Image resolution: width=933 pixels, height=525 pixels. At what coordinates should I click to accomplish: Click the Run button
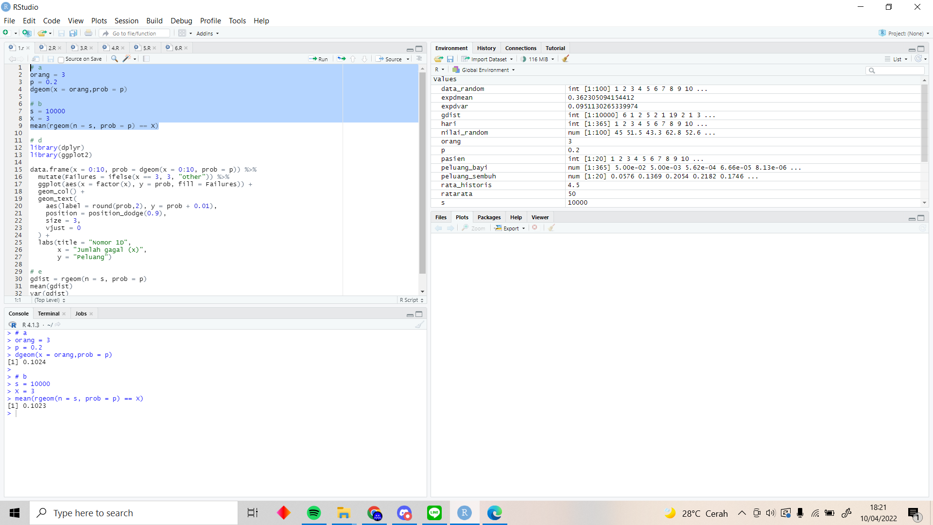point(318,59)
